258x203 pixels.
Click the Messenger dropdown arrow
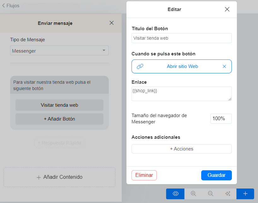[104, 50]
